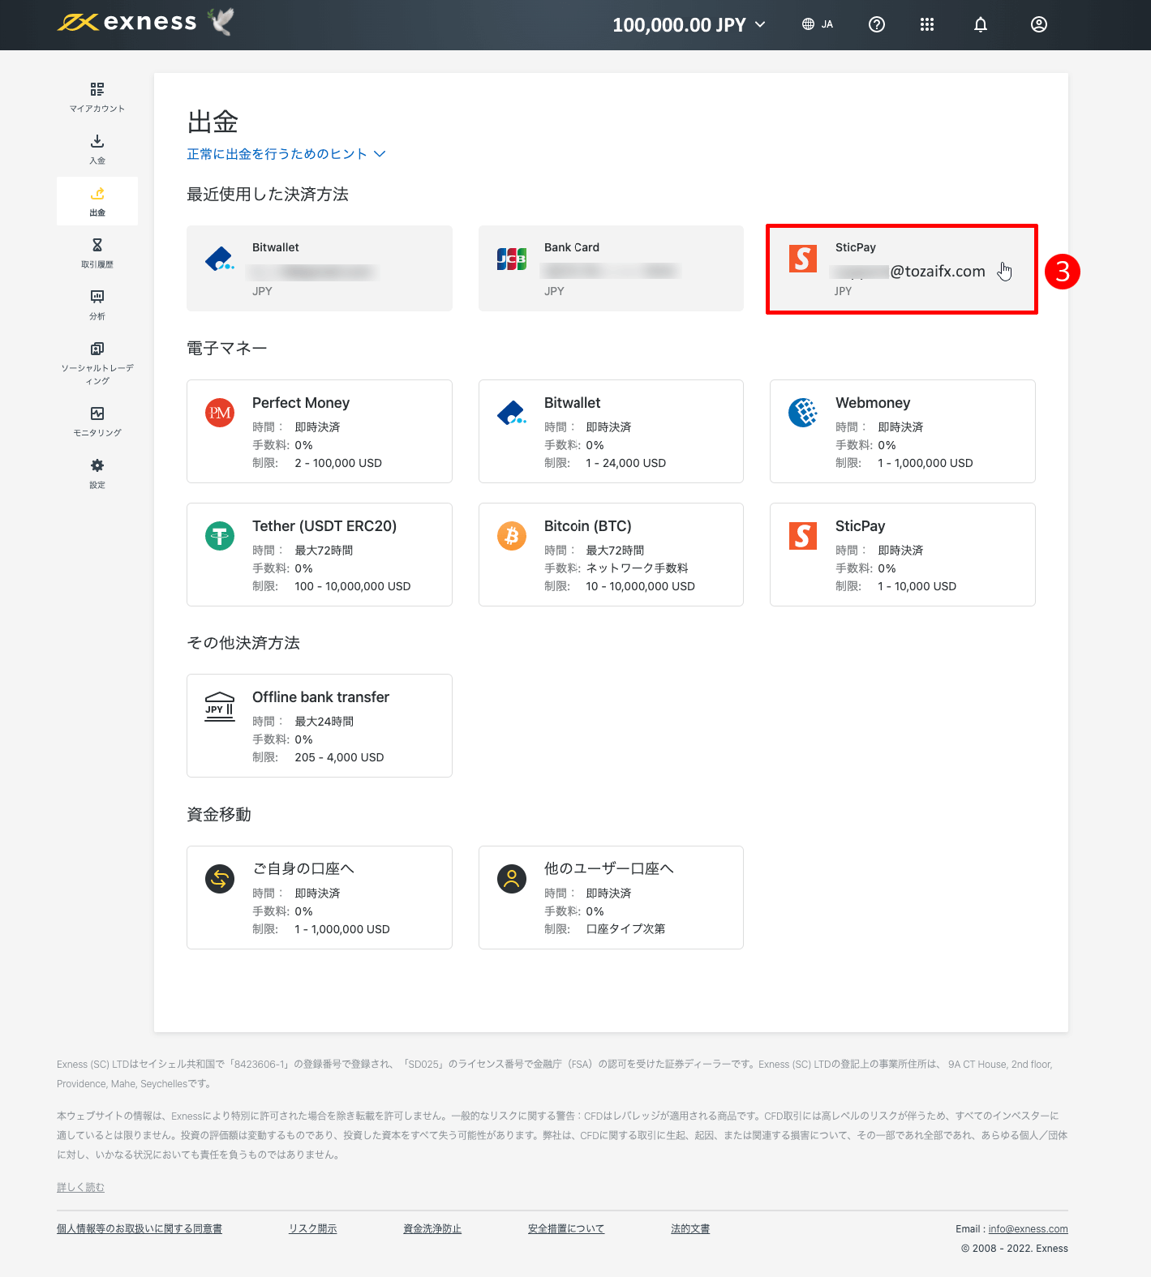The image size is (1151, 1277).
Task: Click the SticPay logo in recent methods
Action: 803,259
